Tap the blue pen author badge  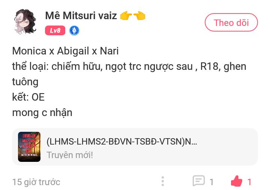pos(74,30)
